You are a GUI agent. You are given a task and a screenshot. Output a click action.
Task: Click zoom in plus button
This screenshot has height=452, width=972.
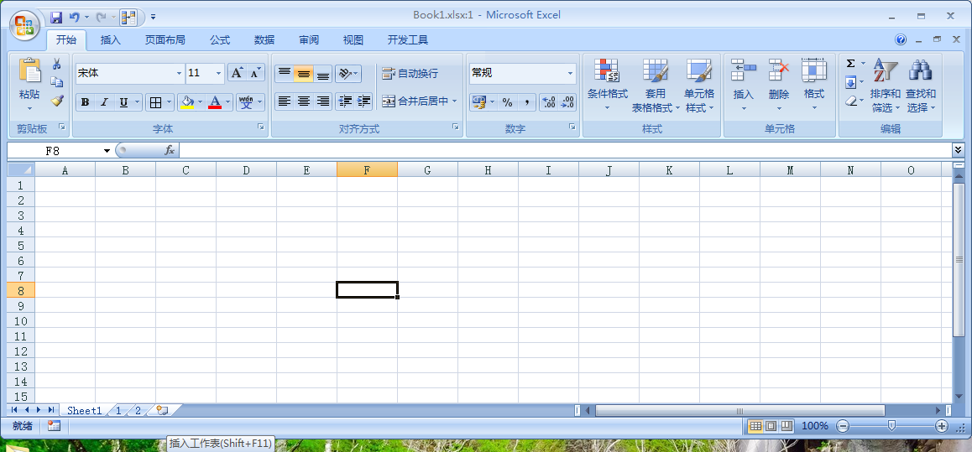coord(942,426)
